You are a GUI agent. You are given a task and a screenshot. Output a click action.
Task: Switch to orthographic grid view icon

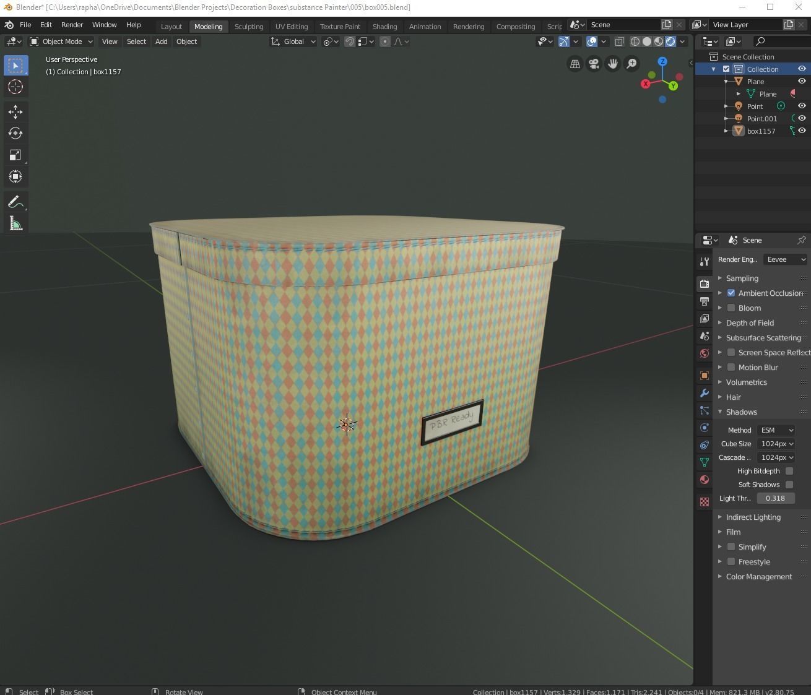point(575,64)
